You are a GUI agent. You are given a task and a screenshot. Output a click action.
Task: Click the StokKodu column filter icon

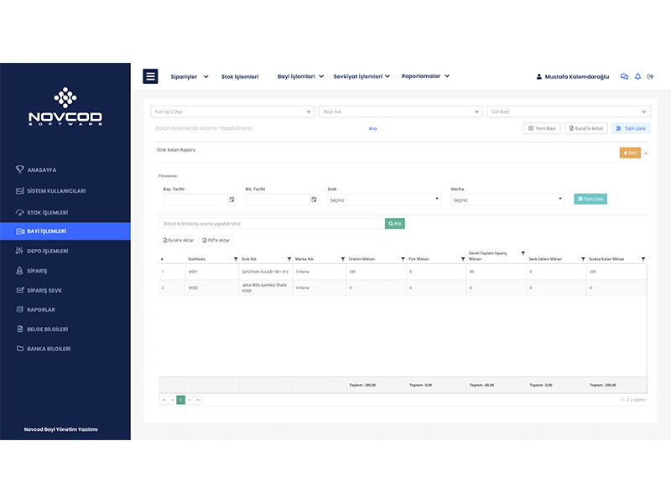tap(236, 259)
